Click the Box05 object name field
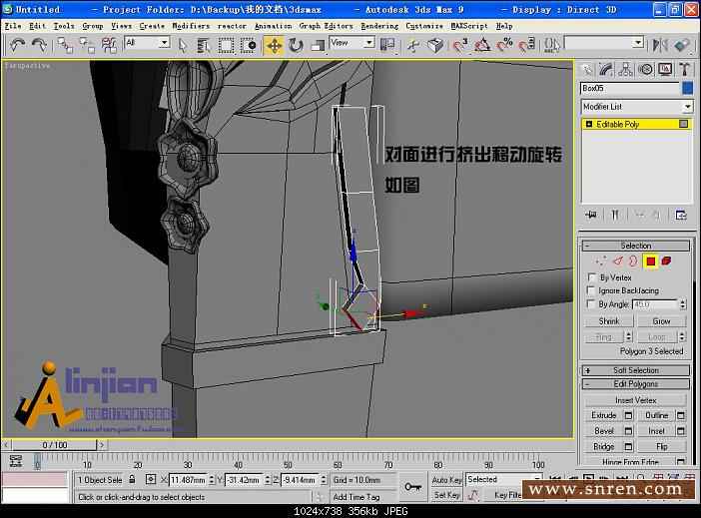This screenshot has height=518, width=701. coord(629,88)
